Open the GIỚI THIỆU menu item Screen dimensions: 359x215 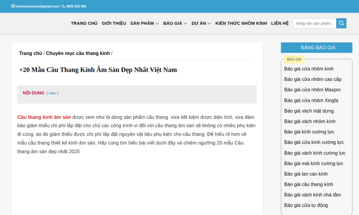[114, 23]
